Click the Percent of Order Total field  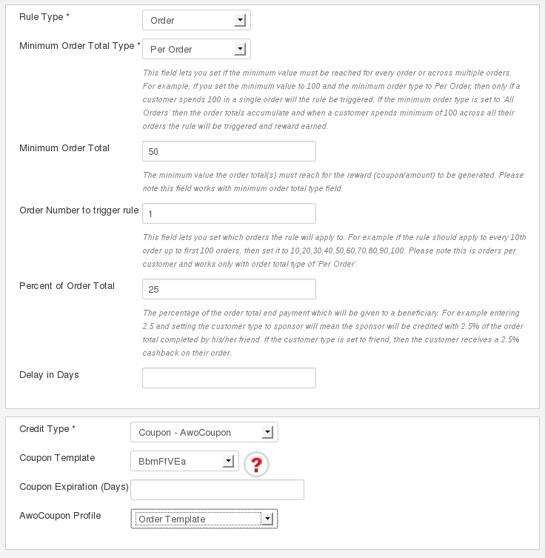(x=230, y=289)
